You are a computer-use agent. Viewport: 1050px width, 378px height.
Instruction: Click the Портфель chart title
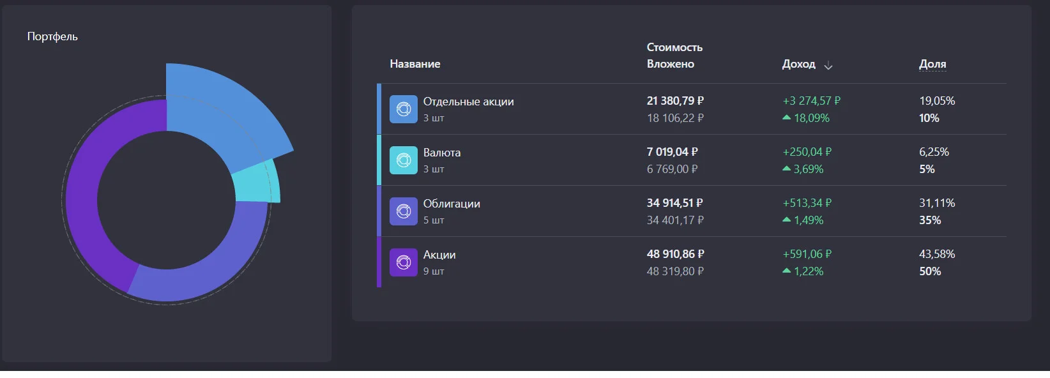(52, 36)
